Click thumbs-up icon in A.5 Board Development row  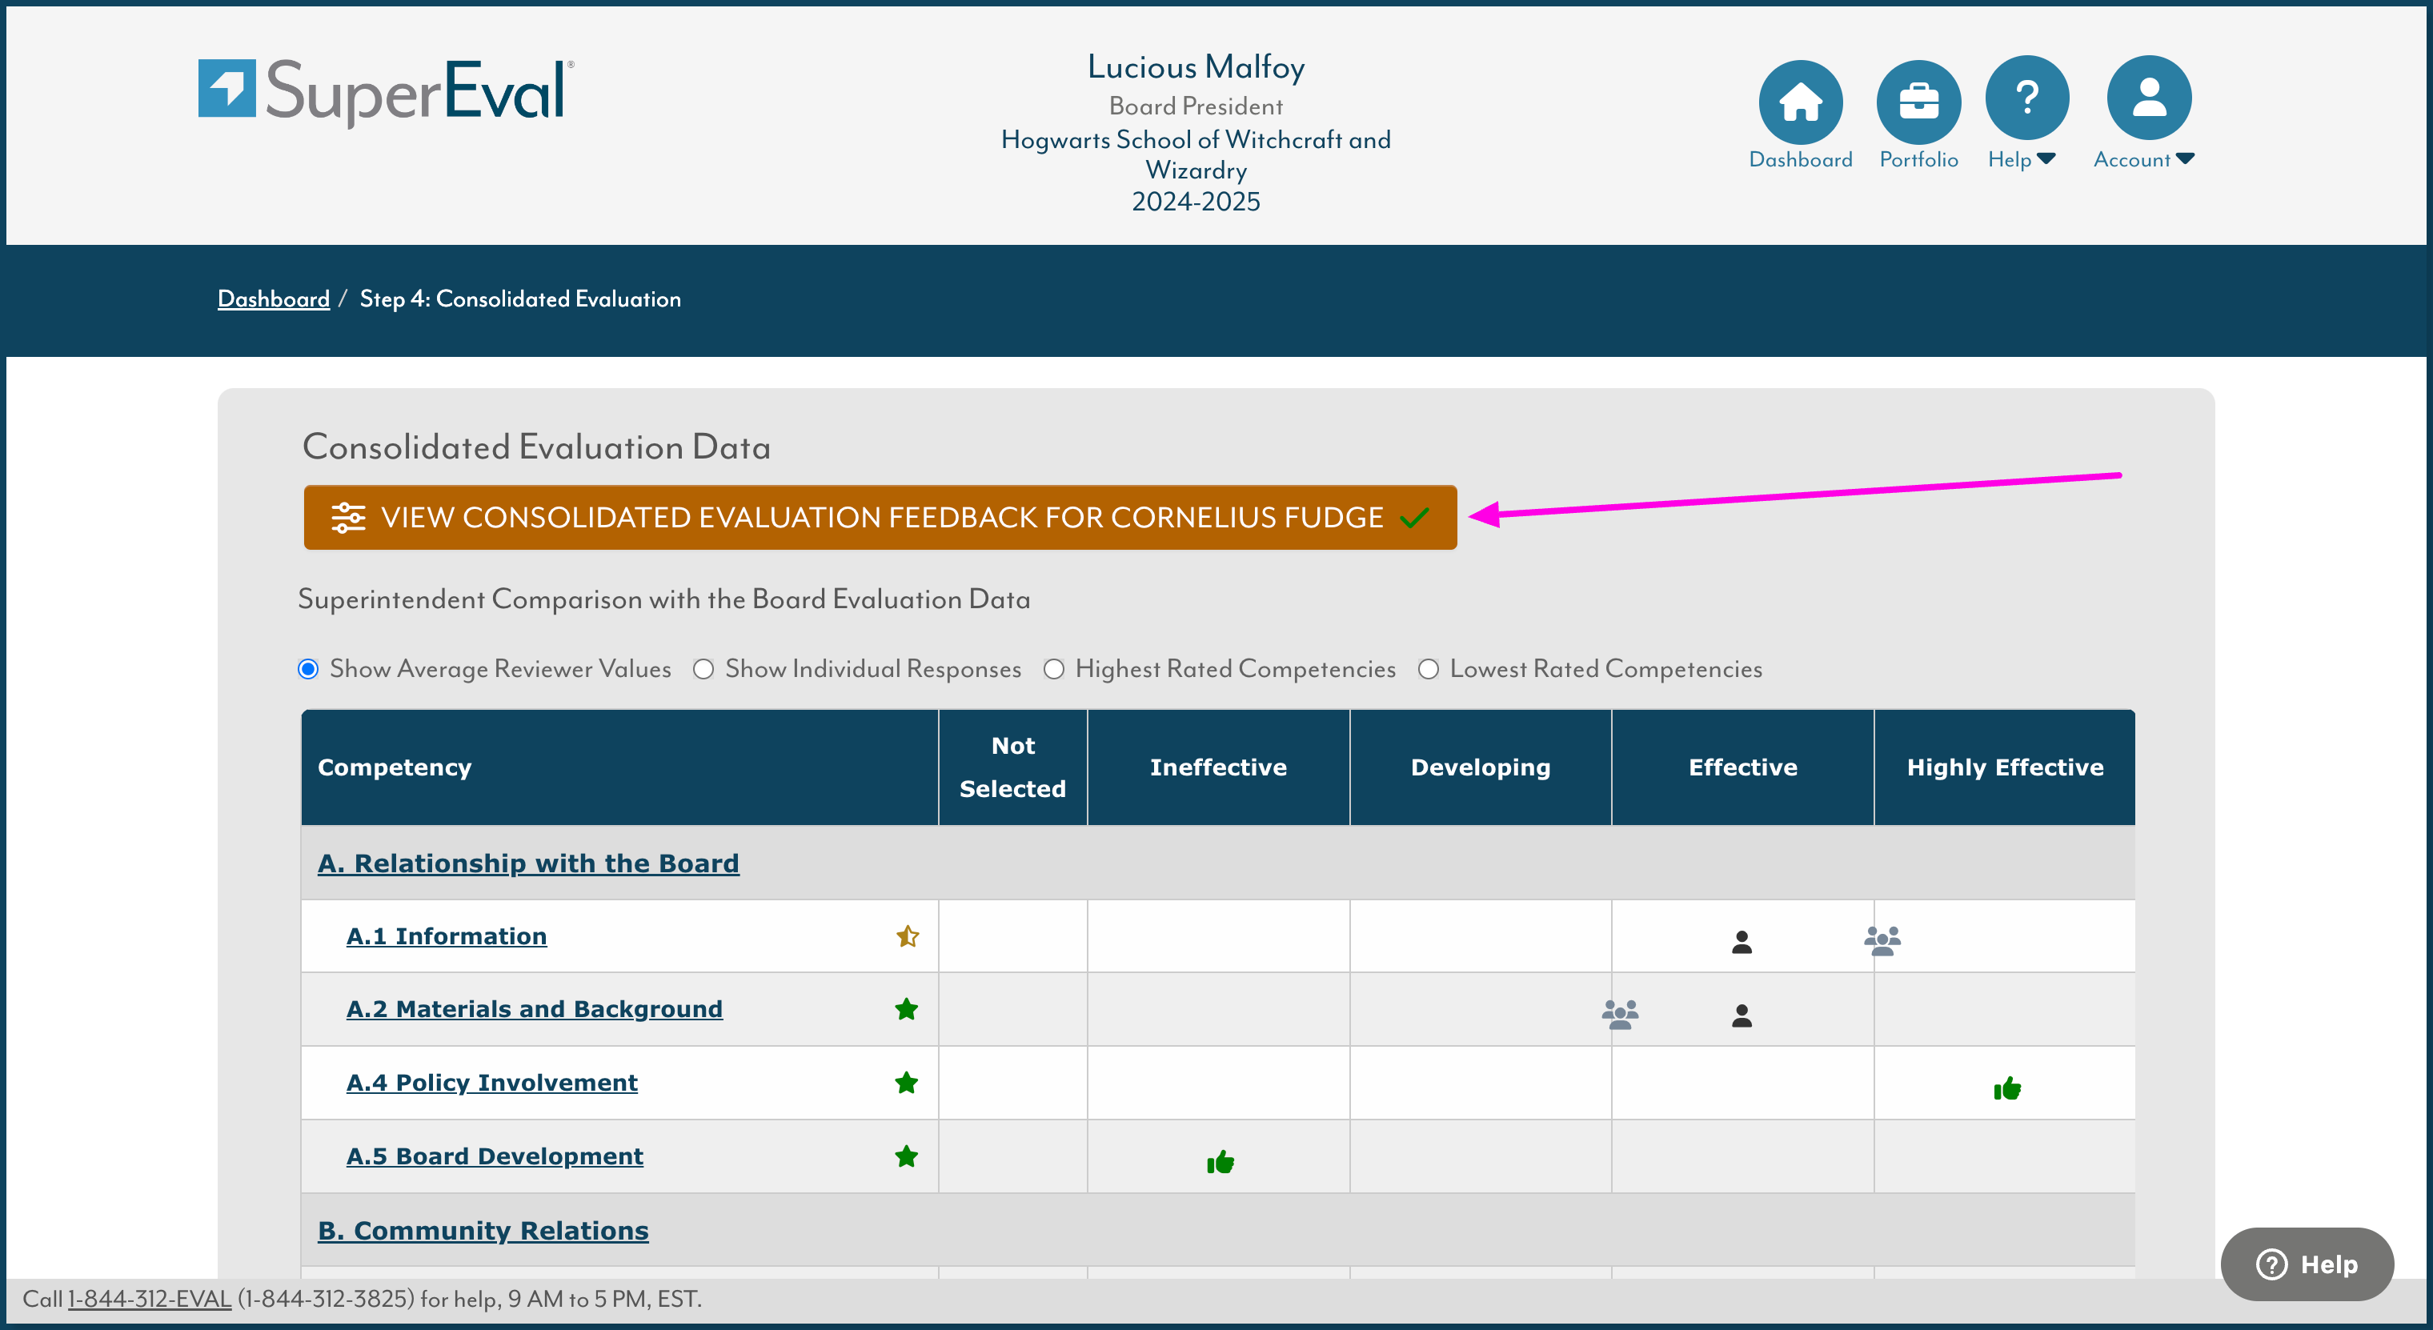[x=1220, y=1161]
